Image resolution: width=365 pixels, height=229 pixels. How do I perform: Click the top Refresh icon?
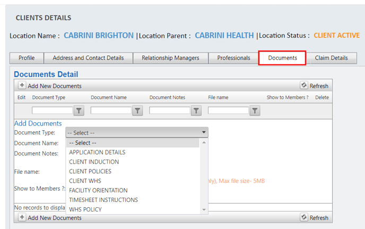304,86
